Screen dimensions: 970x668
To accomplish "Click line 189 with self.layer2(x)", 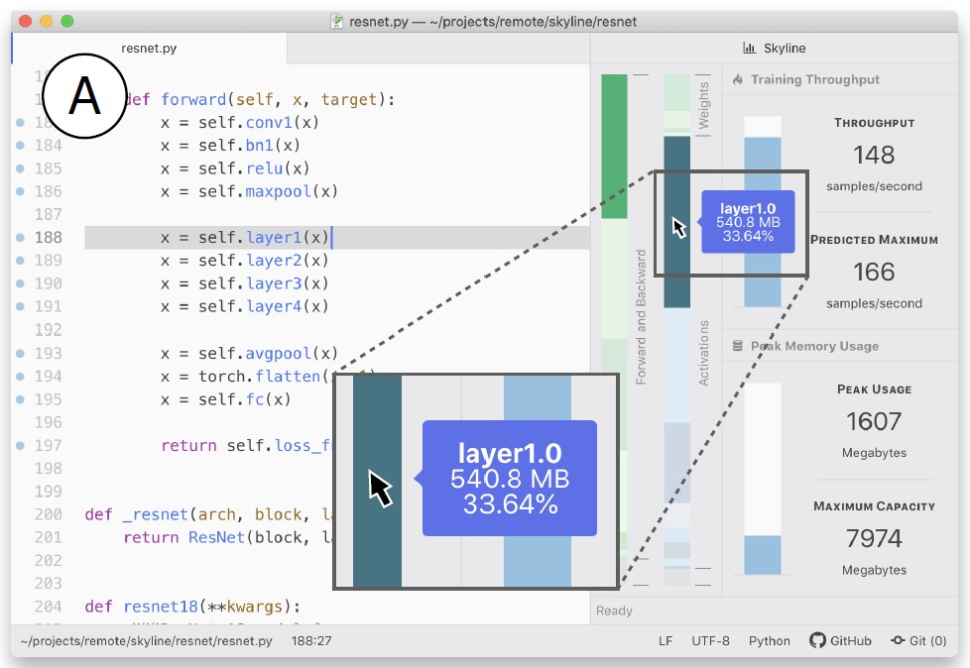I will [x=245, y=261].
